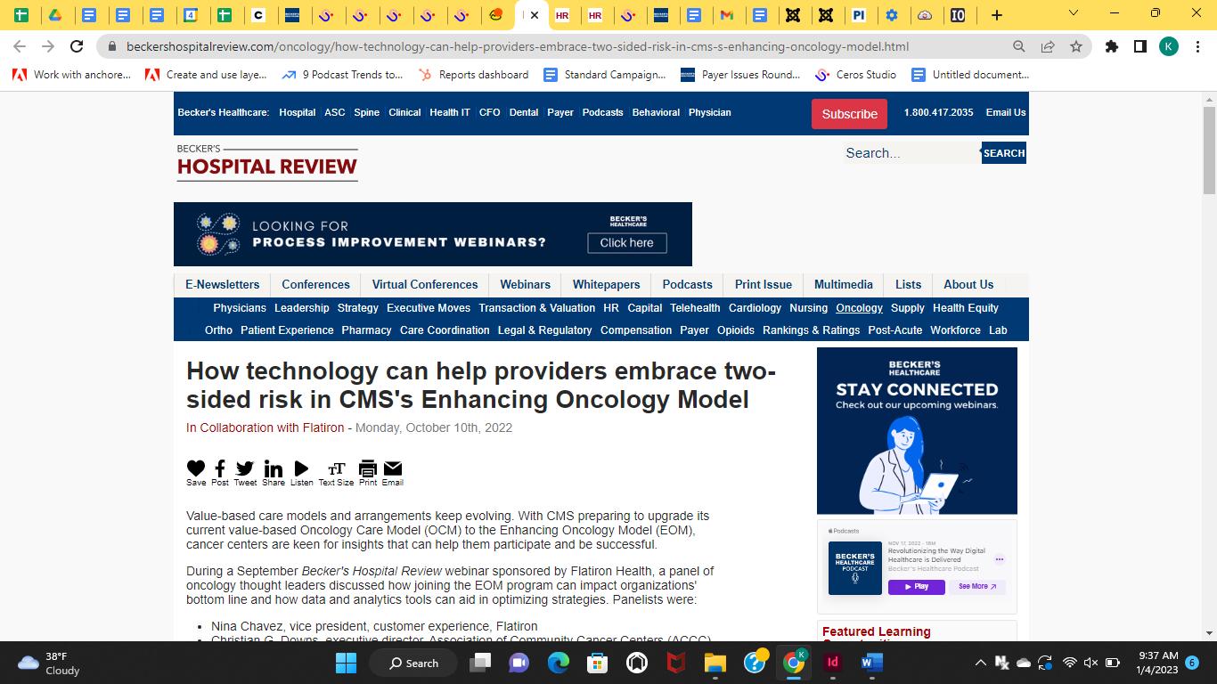Open Microsoft Word from the taskbar

pos(872,663)
